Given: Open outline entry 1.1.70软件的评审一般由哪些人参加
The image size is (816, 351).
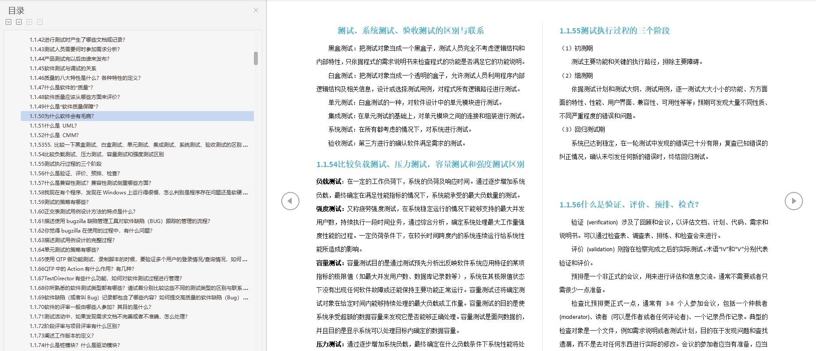Looking at the screenshot, I should point(90,307).
